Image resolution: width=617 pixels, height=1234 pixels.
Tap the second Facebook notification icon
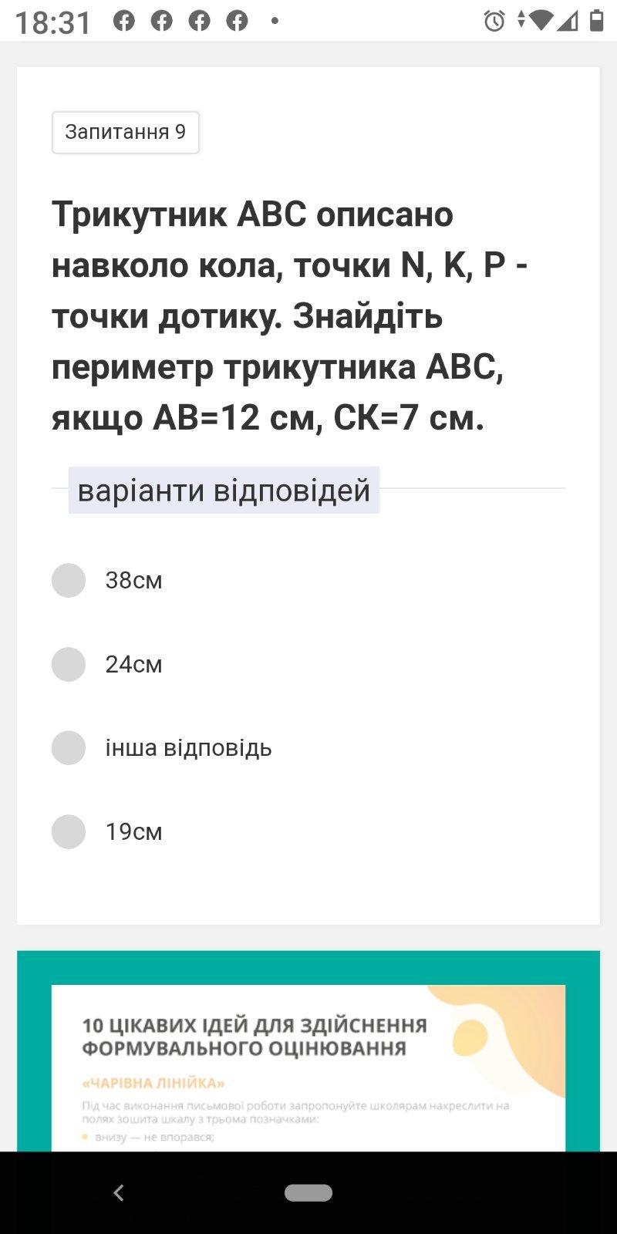tap(162, 21)
